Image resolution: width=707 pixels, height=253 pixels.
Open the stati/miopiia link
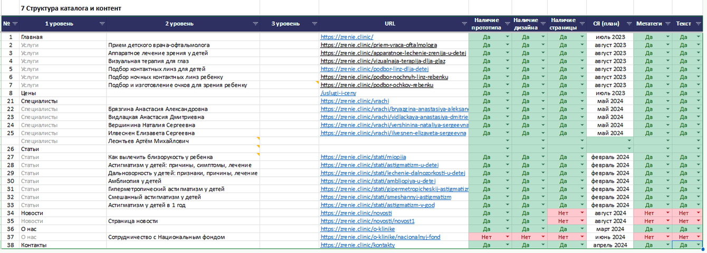point(363,157)
